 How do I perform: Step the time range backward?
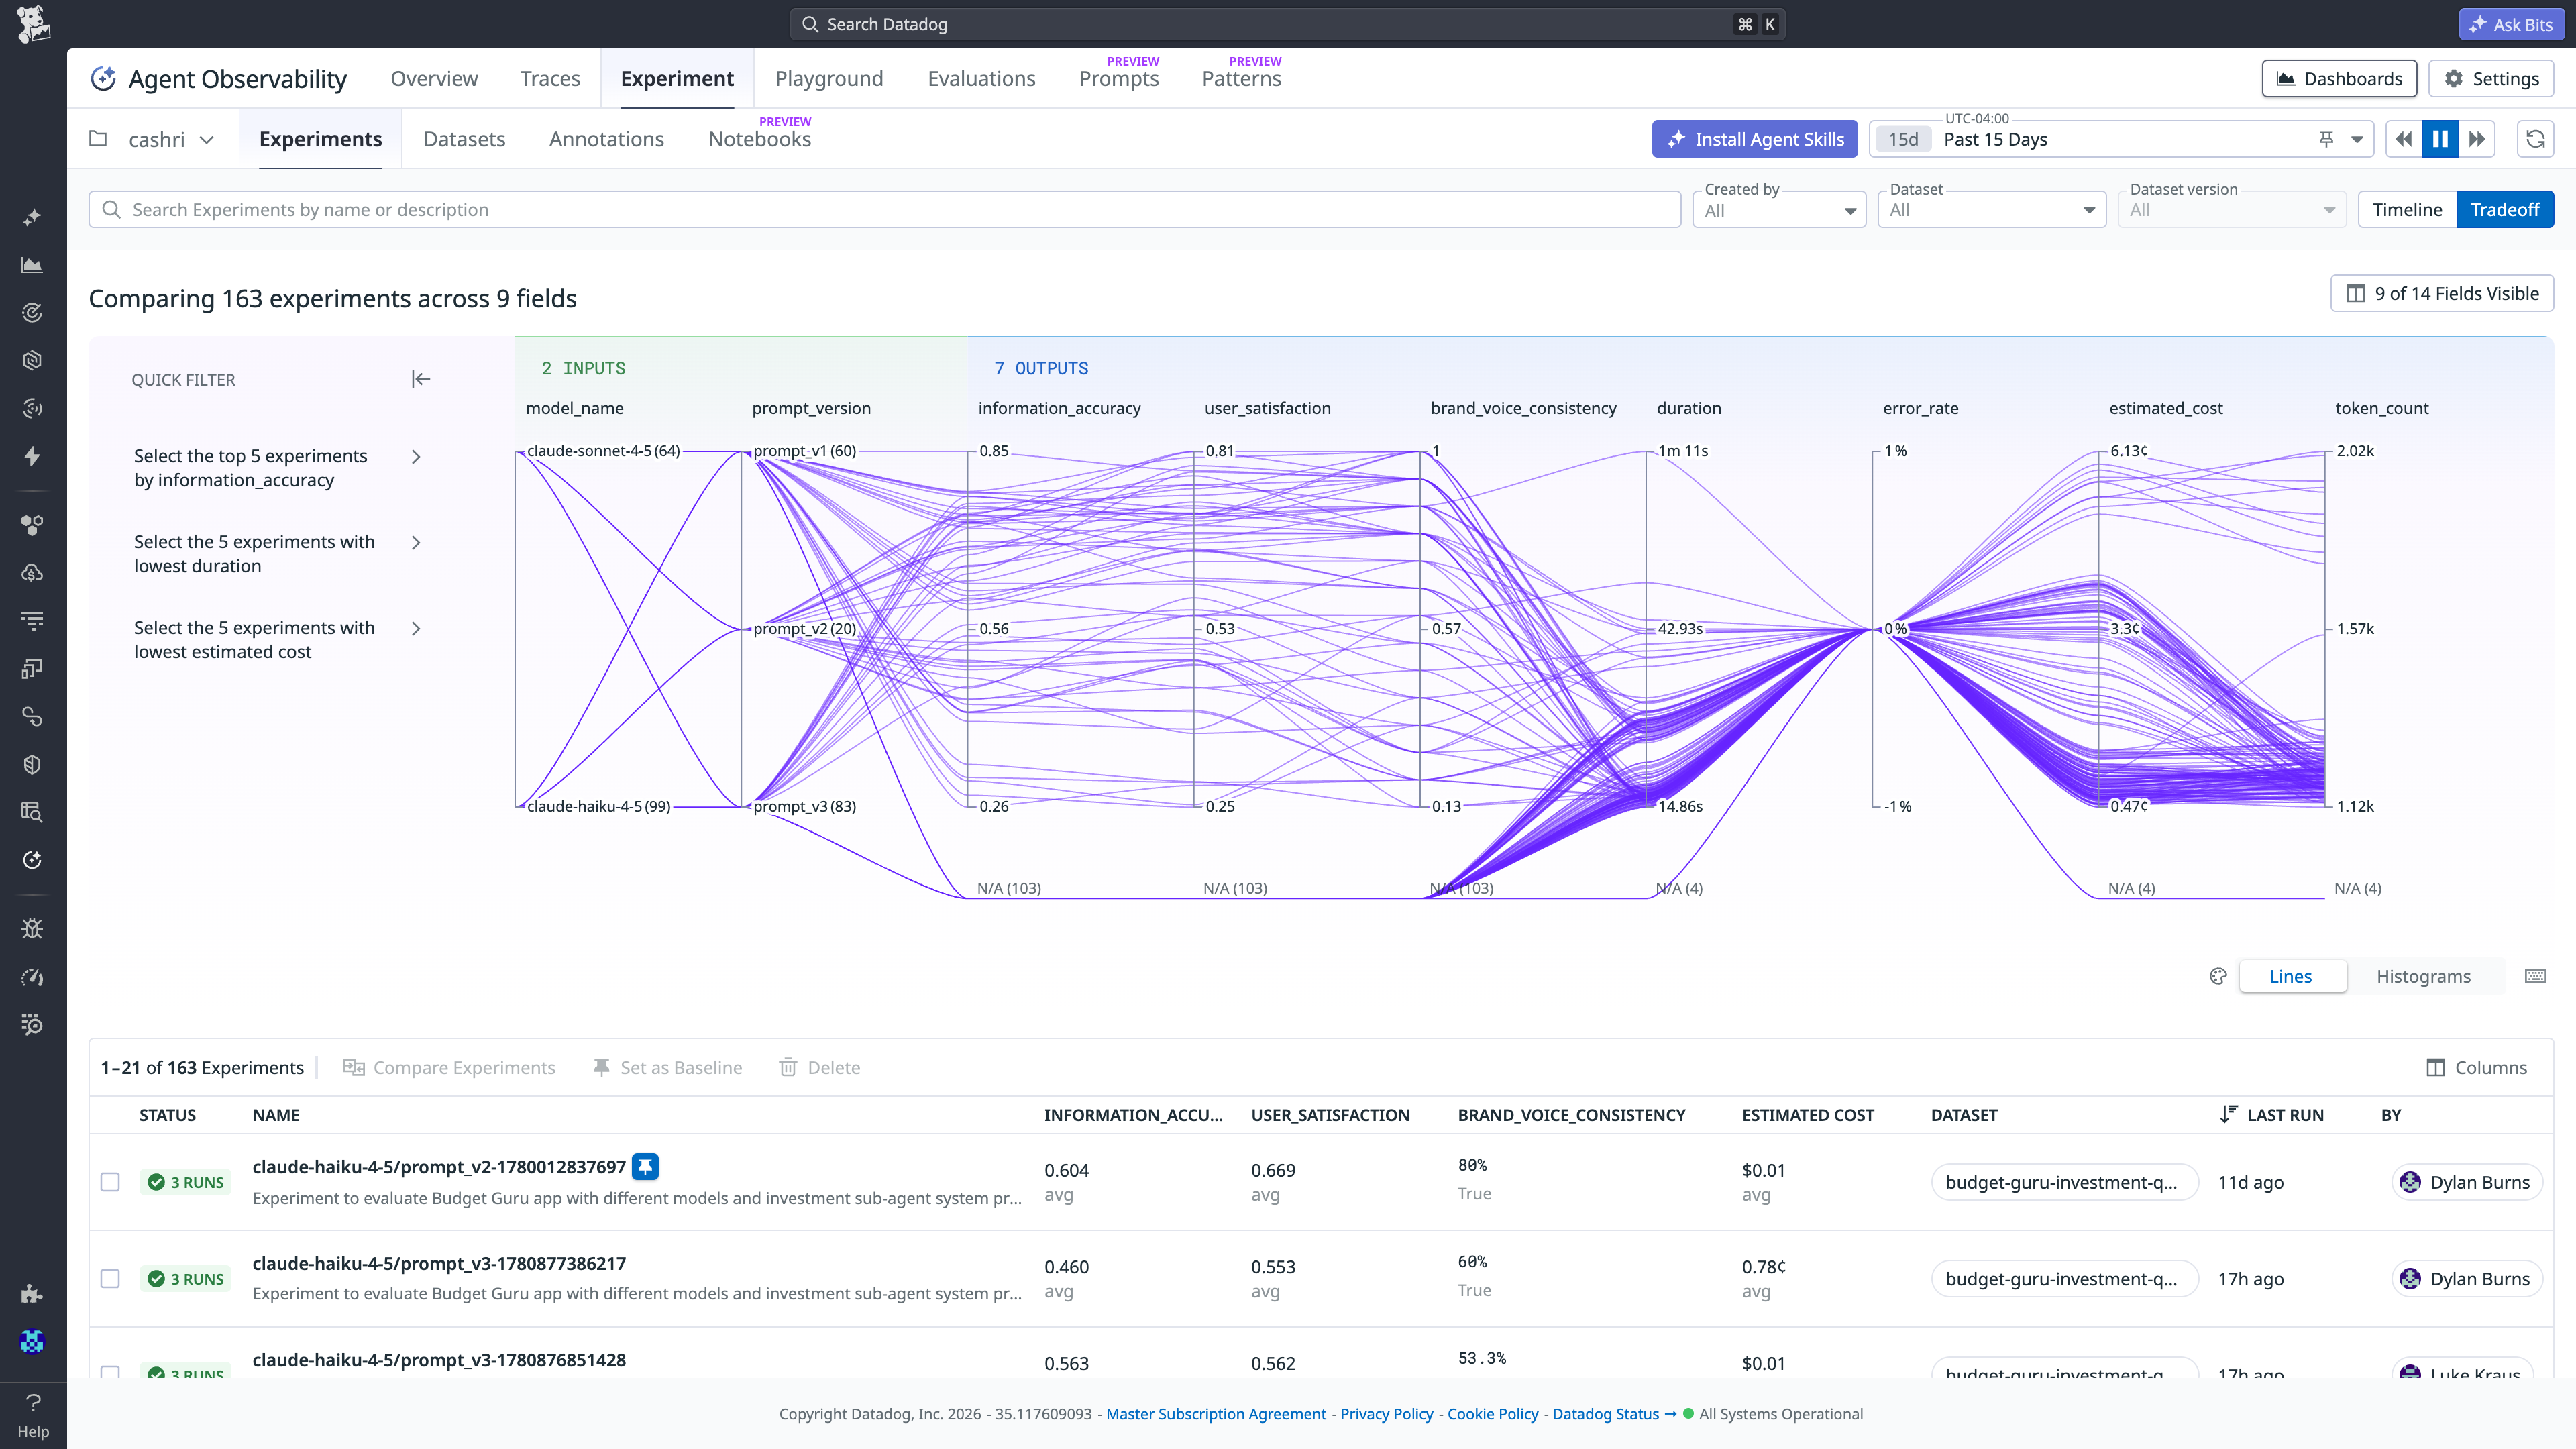pyautogui.click(x=2404, y=139)
